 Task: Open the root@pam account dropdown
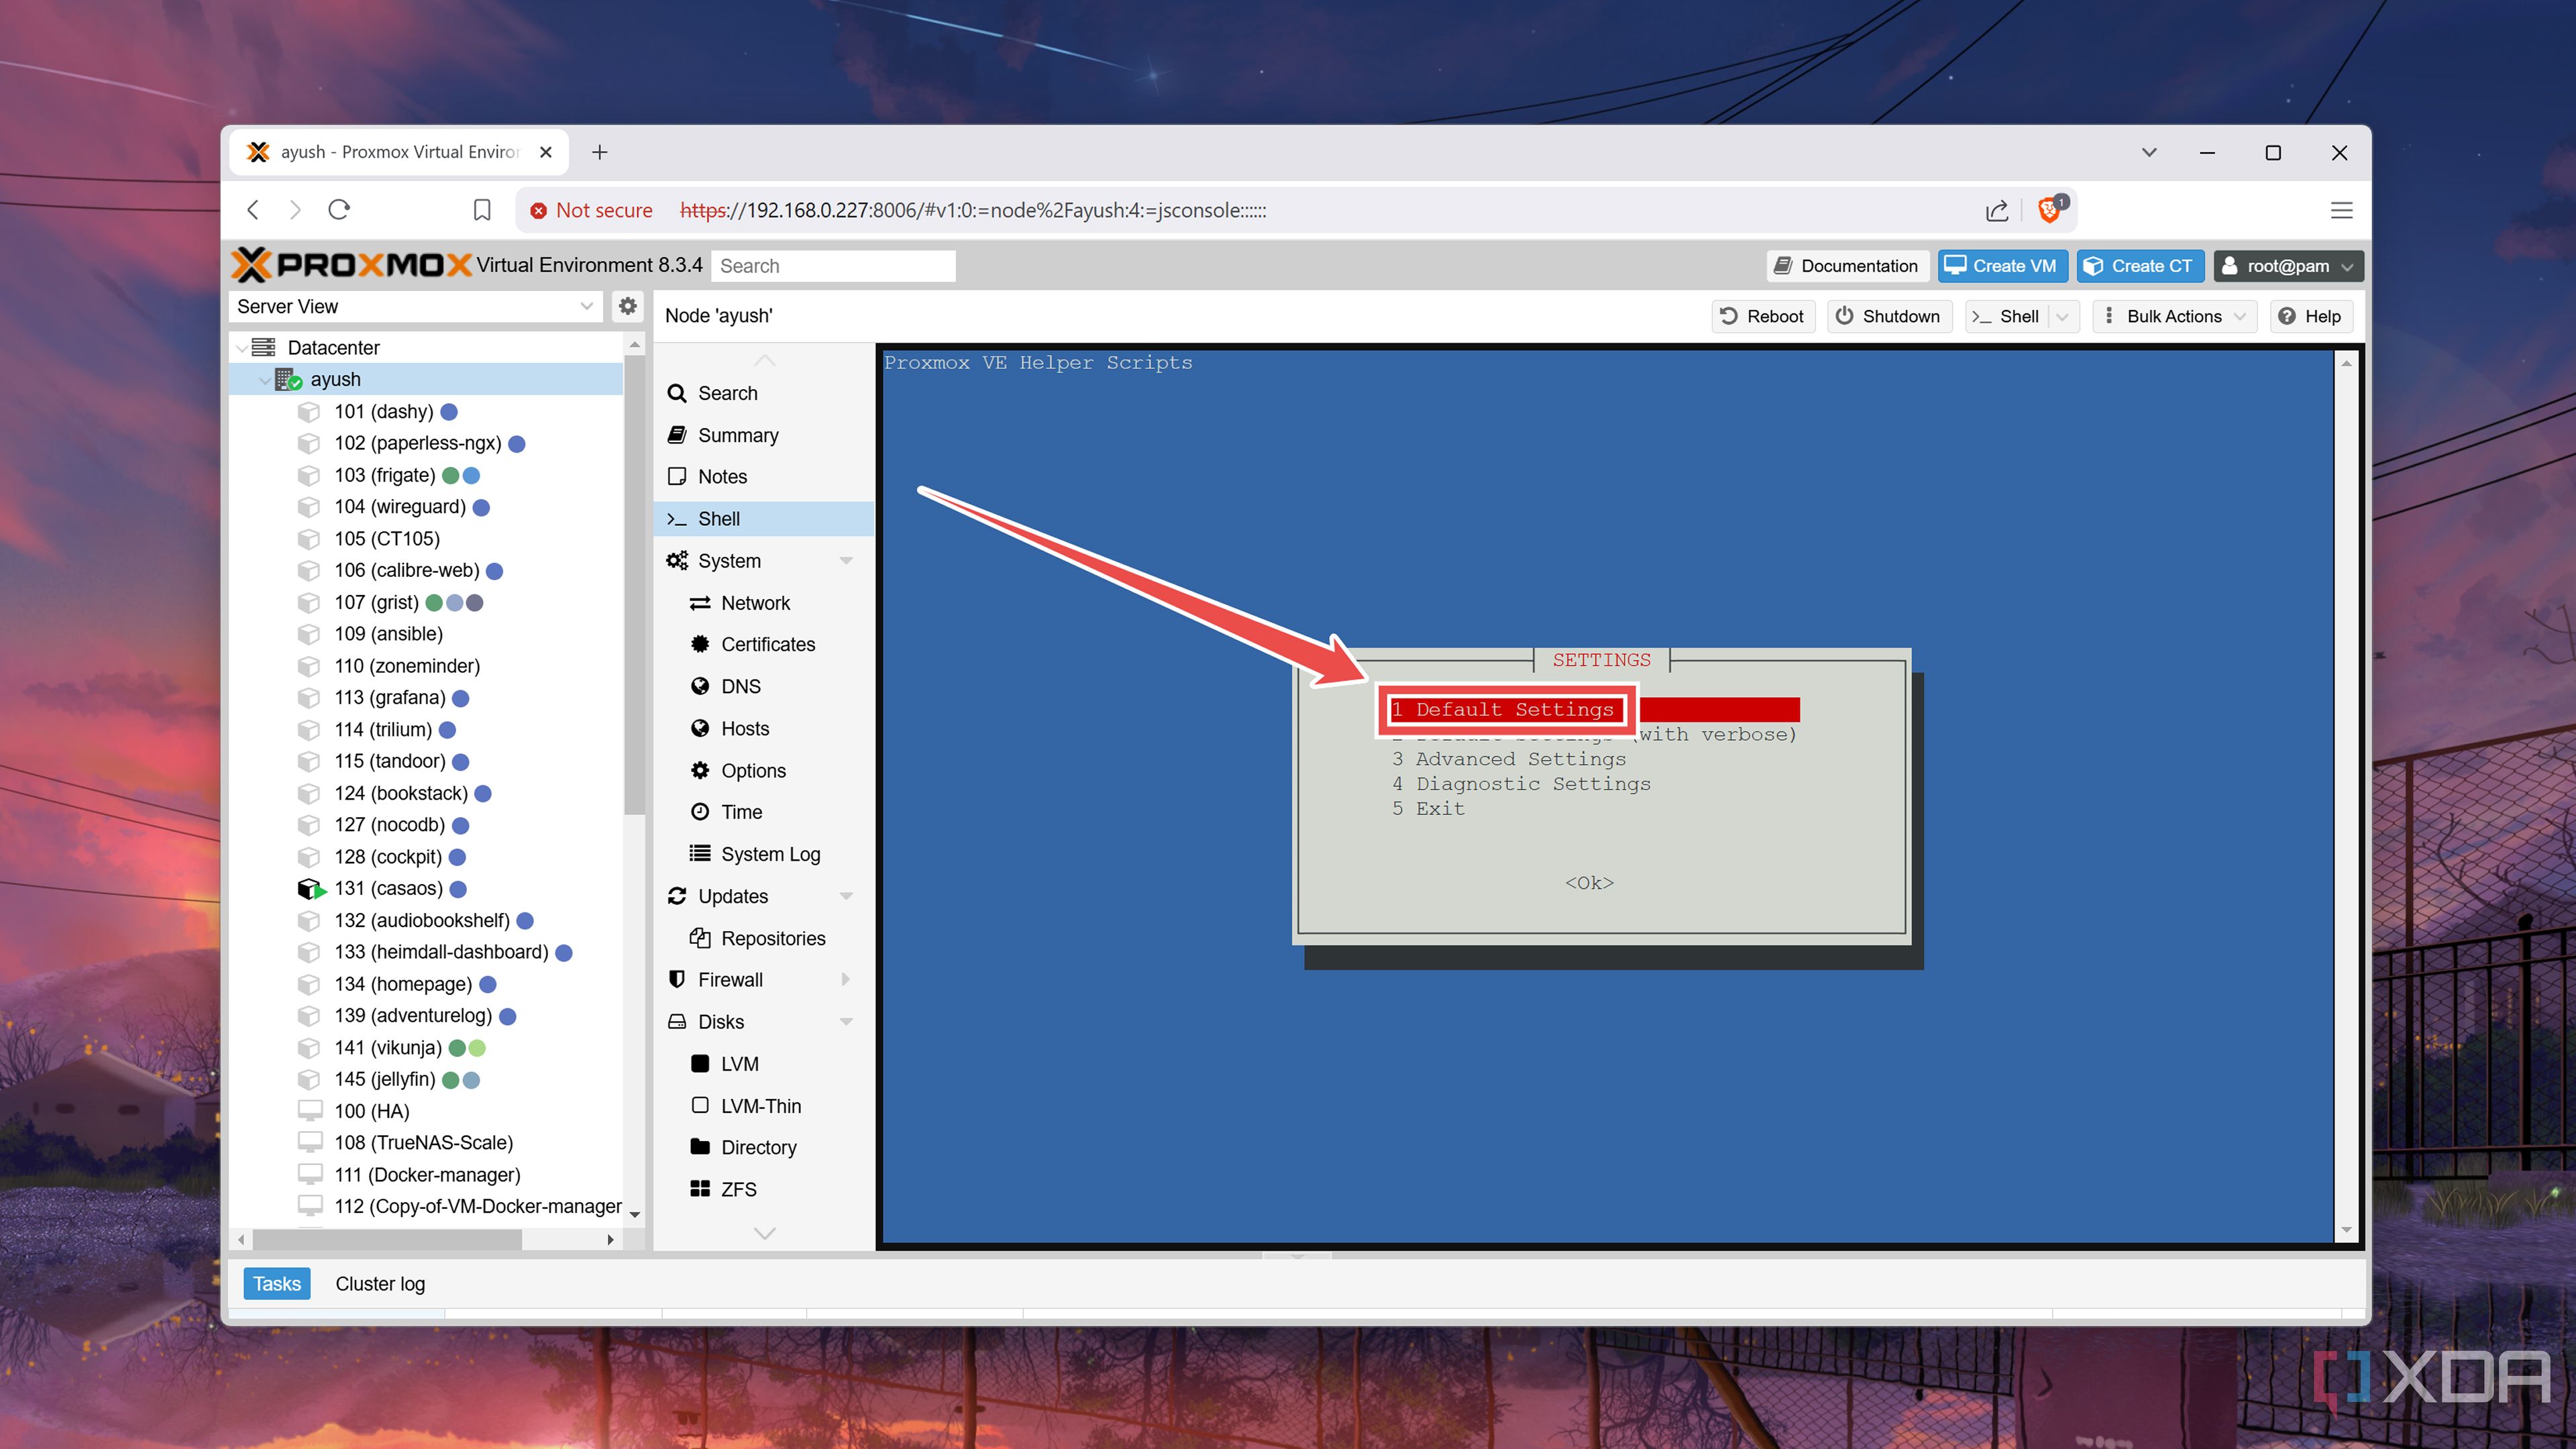pyautogui.click(x=2288, y=265)
